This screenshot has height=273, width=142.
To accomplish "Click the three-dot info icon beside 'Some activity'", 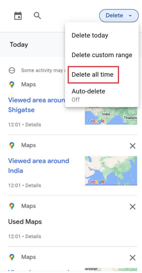I will click(x=12, y=70).
